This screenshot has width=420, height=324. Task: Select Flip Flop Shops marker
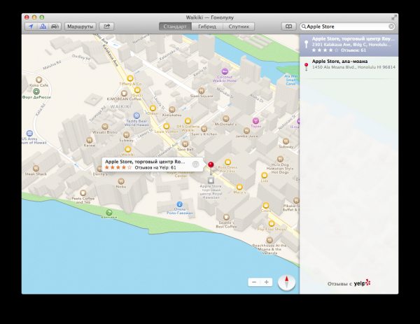(272, 223)
